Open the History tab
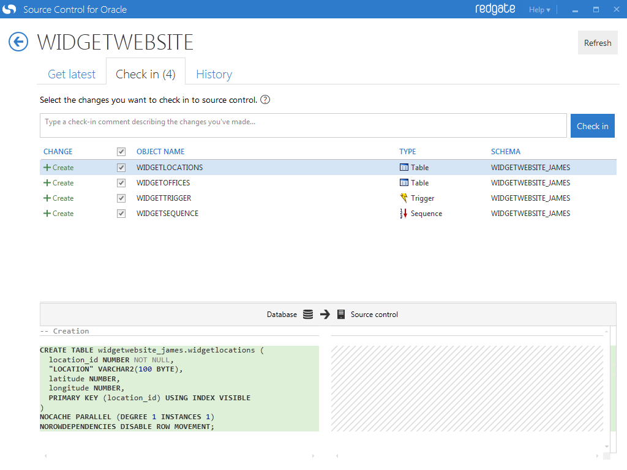The height and width of the screenshot is (470, 627). pyautogui.click(x=214, y=74)
